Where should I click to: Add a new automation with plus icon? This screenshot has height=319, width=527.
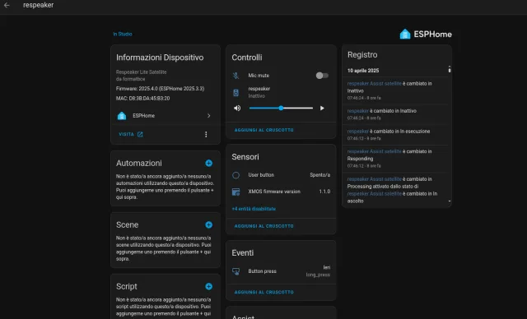click(208, 163)
